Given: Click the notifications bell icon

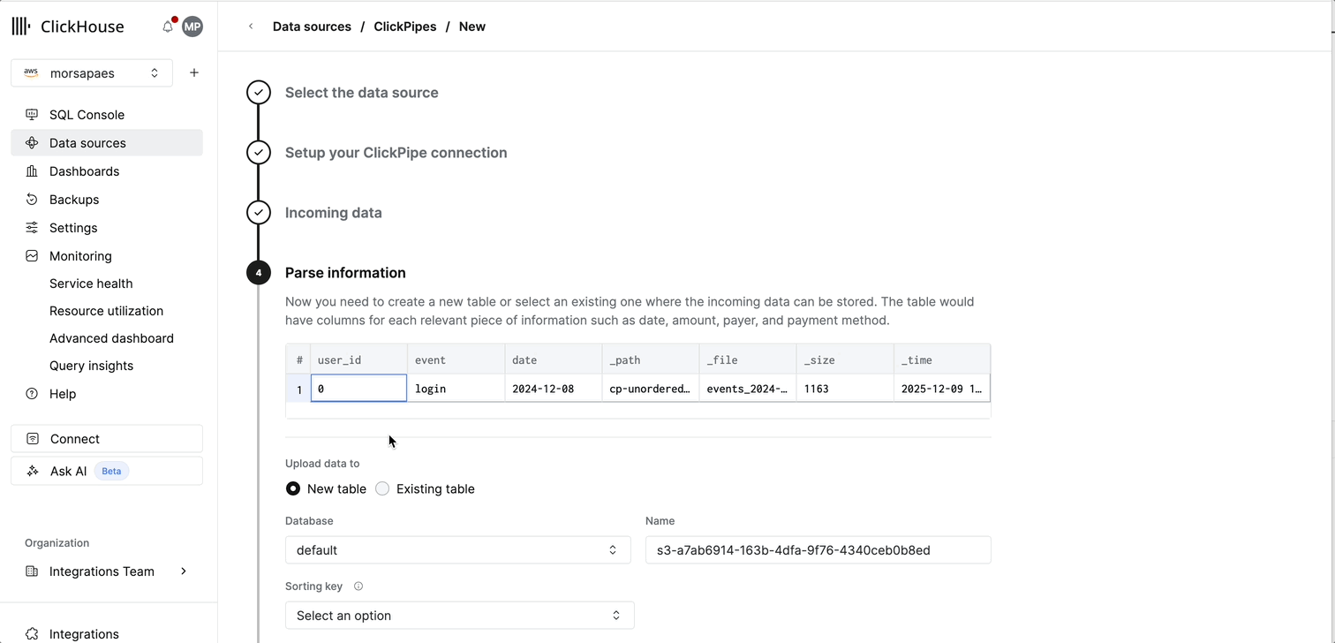Looking at the screenshot, I should [x=168, y=26].
